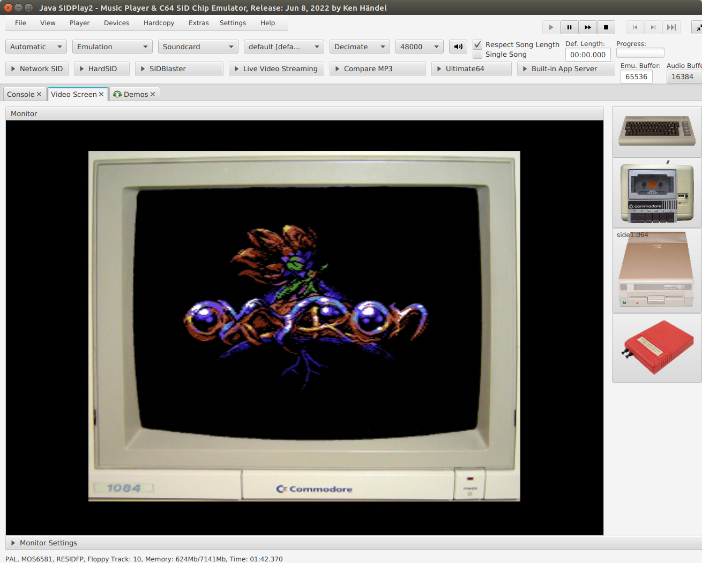Click the volume speaker icon

tap(458, 47)
